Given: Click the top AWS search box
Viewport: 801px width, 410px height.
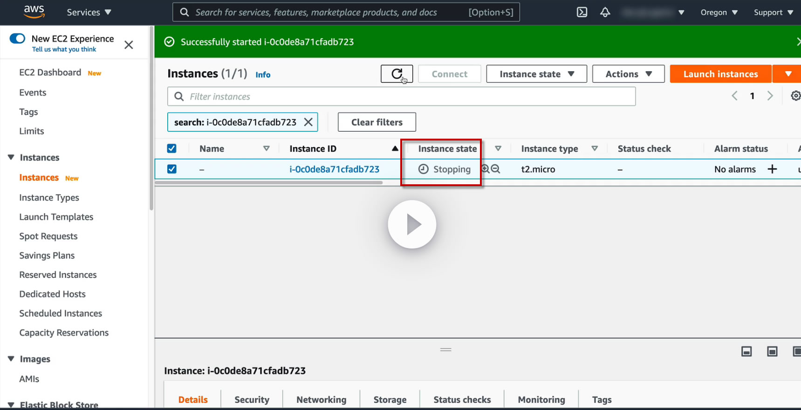Looking at the screenshot, I should pos(346,12).
